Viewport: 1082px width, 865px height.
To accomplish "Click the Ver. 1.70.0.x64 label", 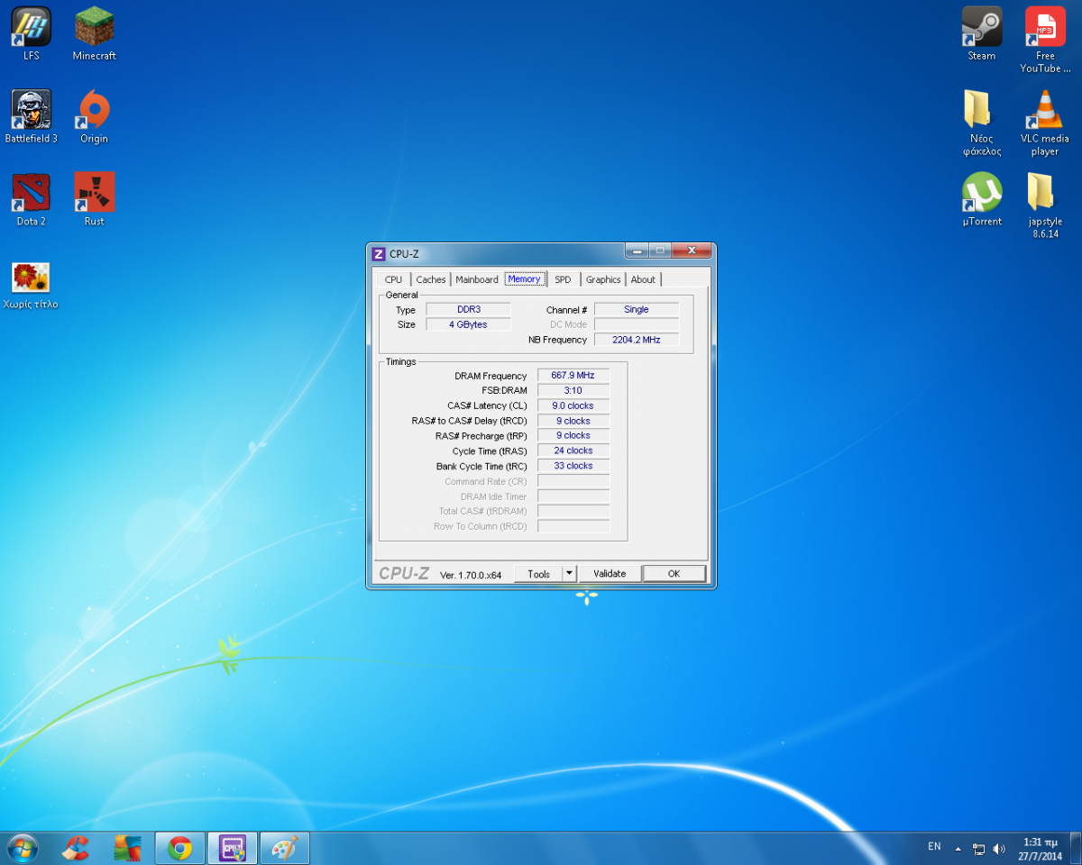I will tap(471, 575).
